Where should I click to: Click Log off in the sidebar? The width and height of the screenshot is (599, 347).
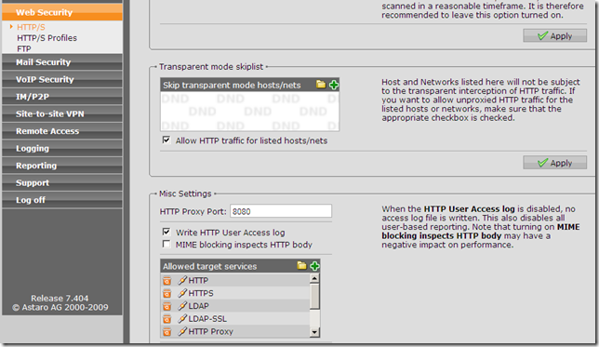coord(62,199)
